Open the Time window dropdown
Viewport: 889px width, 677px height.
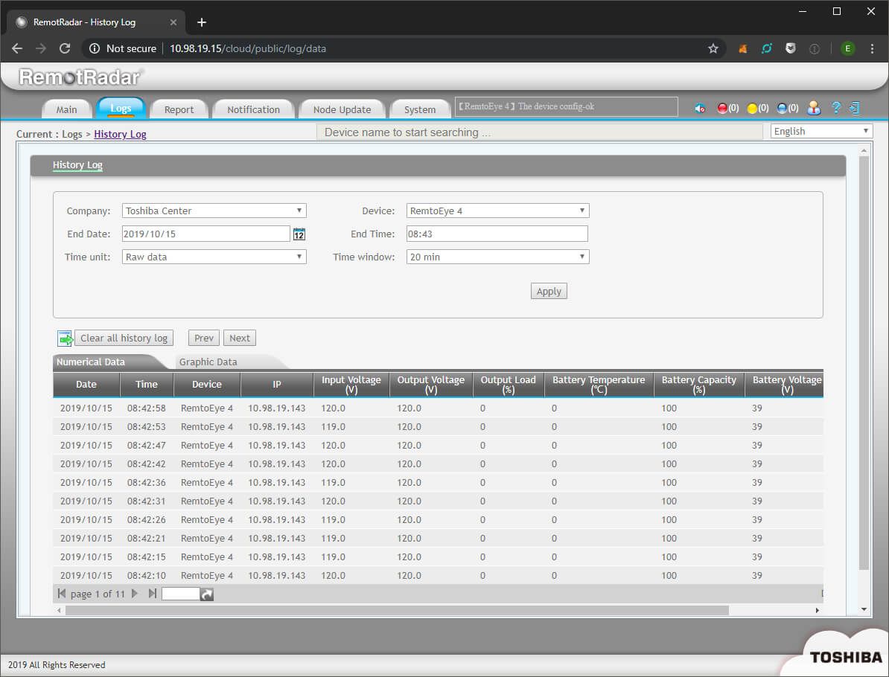coord(497,257)
